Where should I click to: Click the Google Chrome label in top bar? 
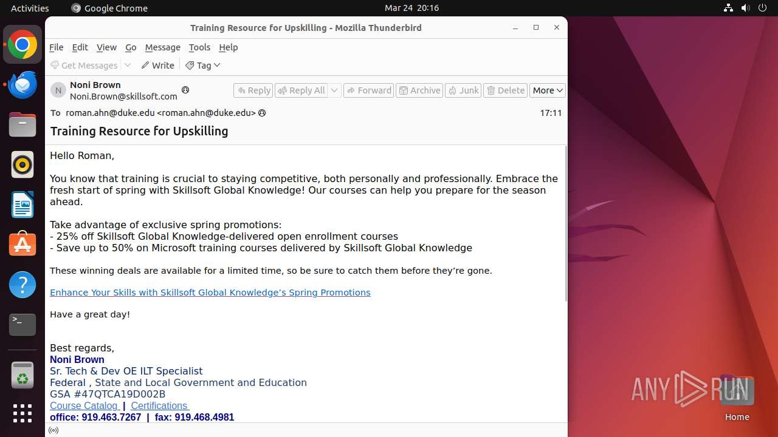[109, 8]
